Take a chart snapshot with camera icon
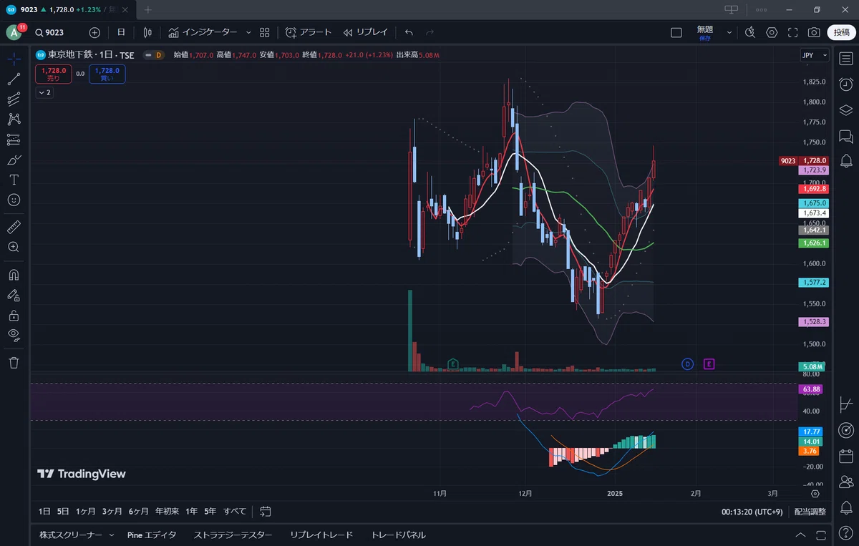Viewport: 859px width, 546px height. (814, 32)
